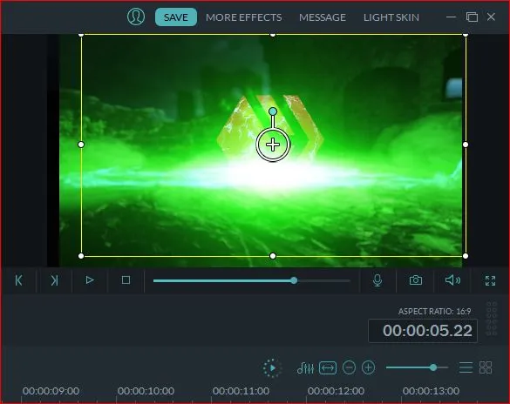The image size is (510, 404).
Task: Switch to list view track layout
Action: point(466,367)
